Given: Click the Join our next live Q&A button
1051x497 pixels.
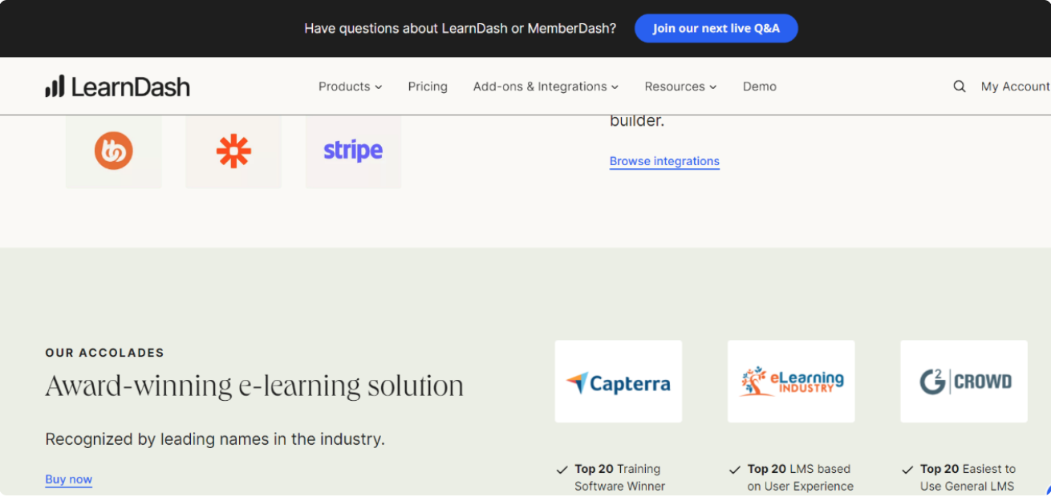Looking at the screenshot, I should tap(716, 28).
